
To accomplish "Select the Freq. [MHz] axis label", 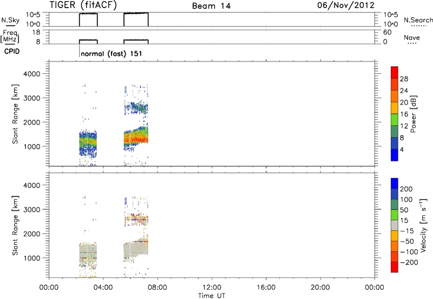I will [x=10, y=36].
